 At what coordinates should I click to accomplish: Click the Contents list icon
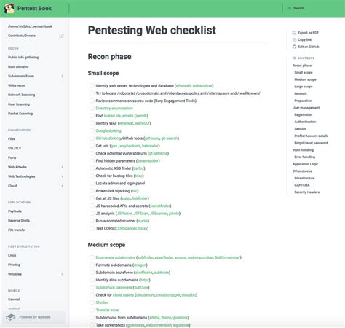coord(294,58)
